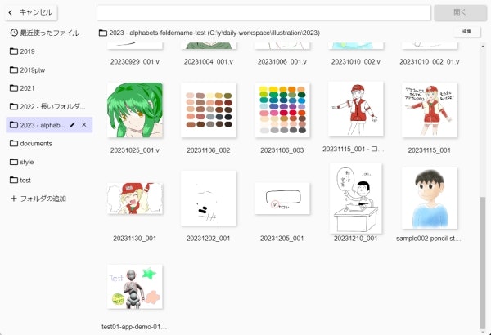The image size is (491, 335).
Task: Open the style folder
Action: click(x=49, y=162)
